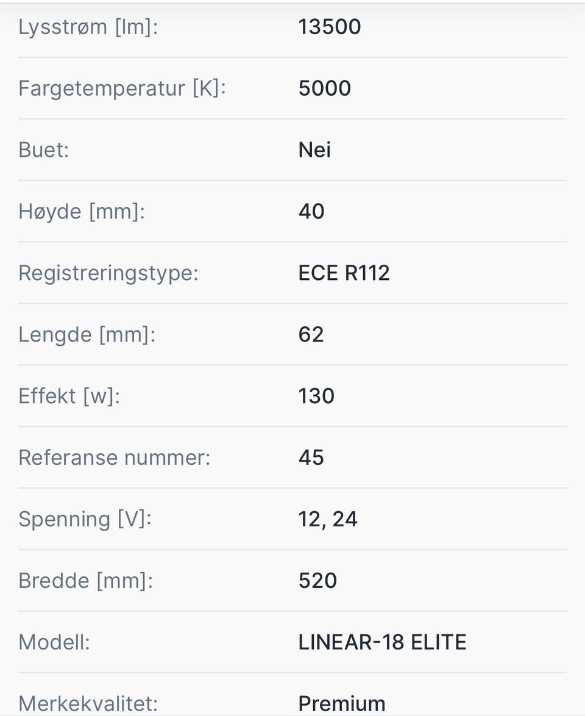Click the Bredde [mm] label

(x=85, y=581)
